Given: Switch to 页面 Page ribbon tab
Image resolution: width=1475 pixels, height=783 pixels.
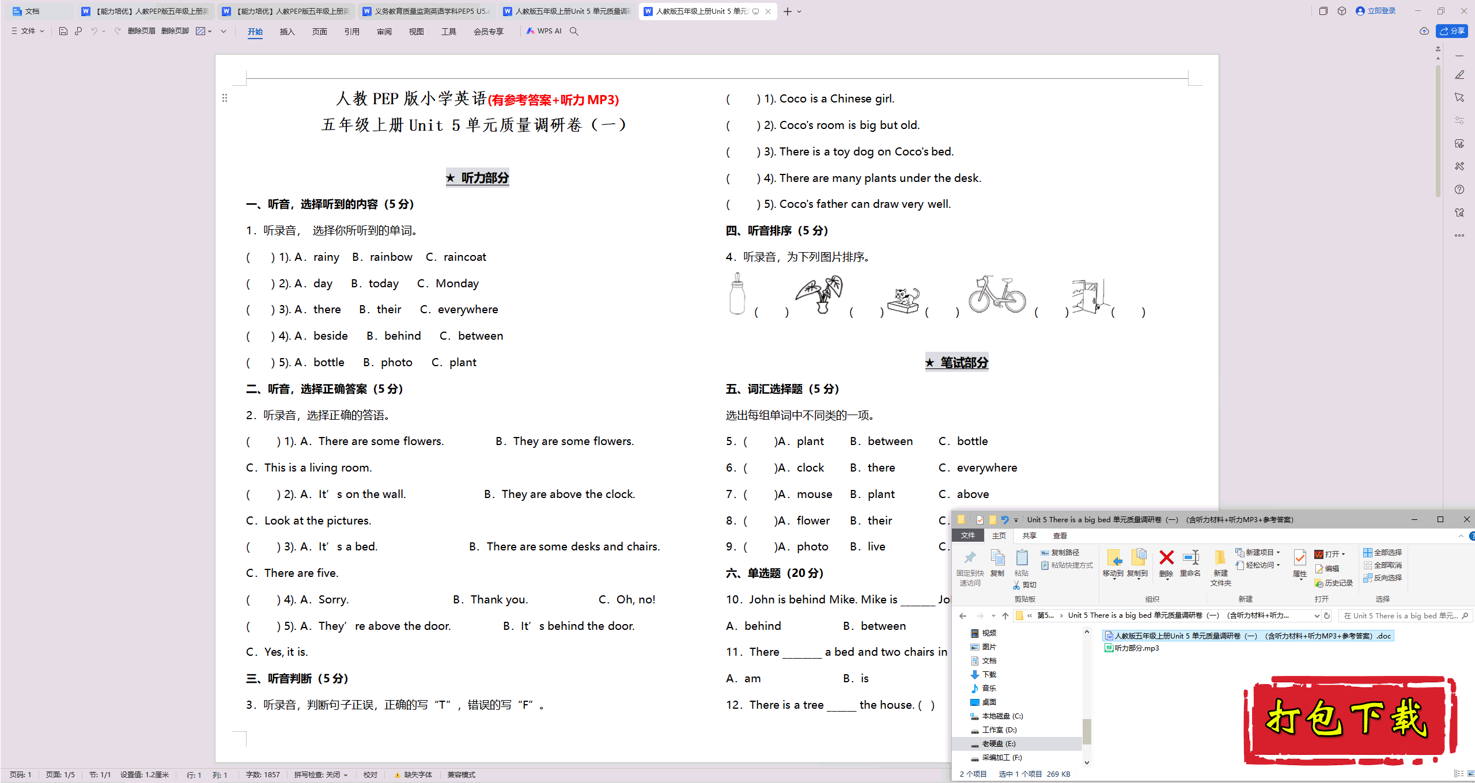Looking at the screenshot, I should pos(319,32).
